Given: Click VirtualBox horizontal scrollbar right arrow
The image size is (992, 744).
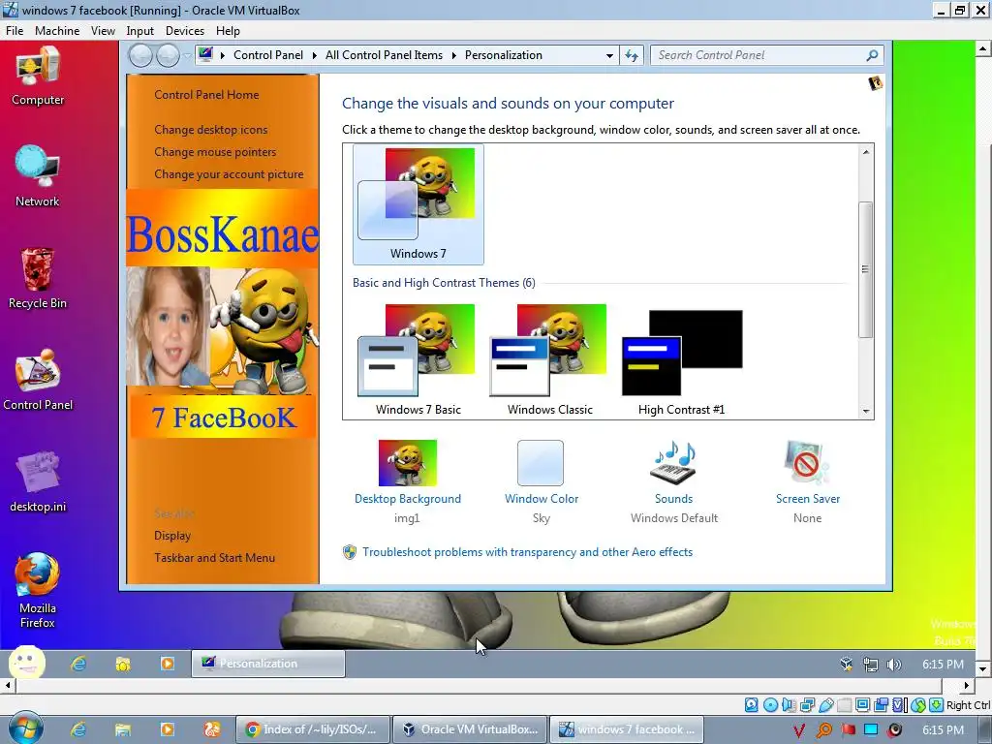Looking at the screenshot, I should [966, 685].
